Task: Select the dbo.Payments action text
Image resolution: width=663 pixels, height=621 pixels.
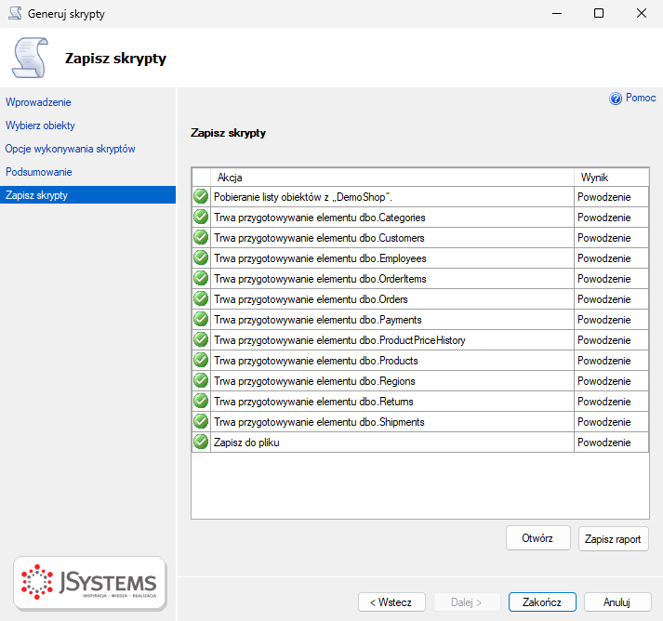Action: [x=317, y=320]
